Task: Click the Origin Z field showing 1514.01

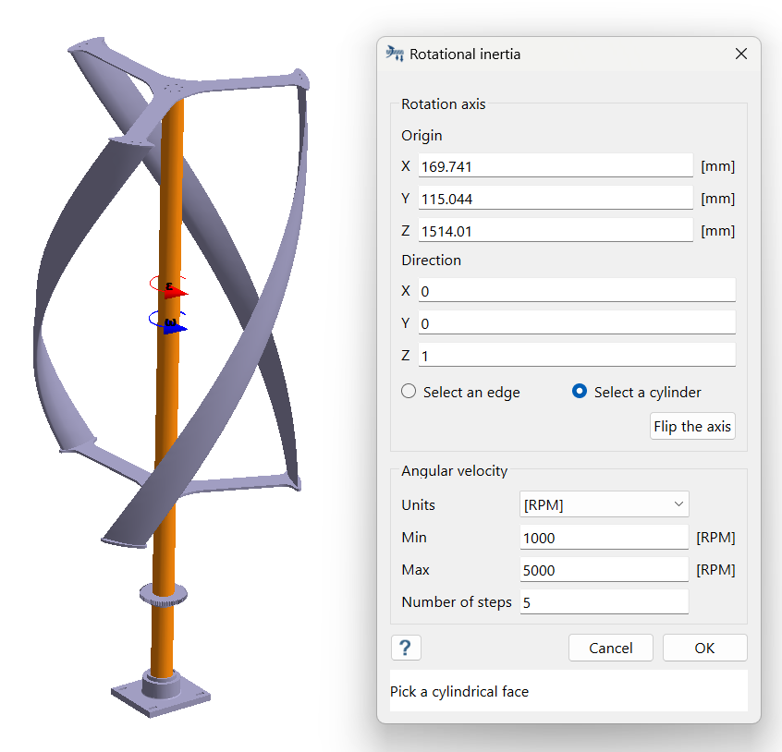Action: click(555, 231)
